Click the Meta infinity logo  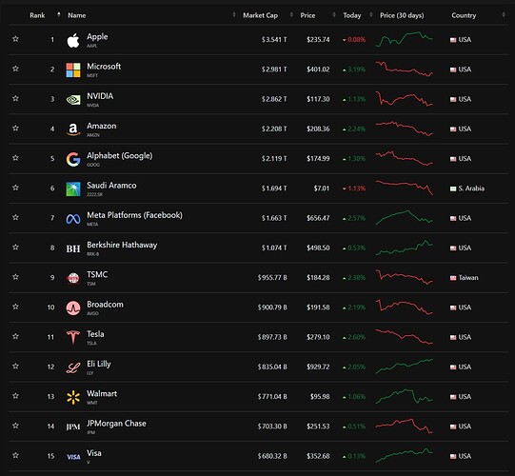(73, 219)
